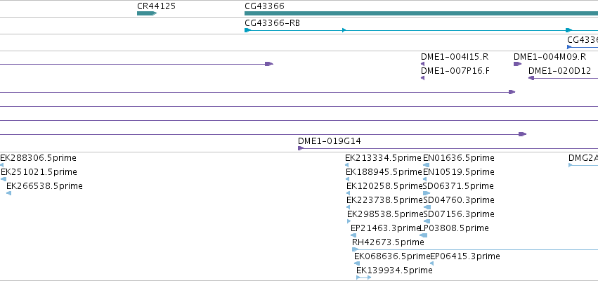598x281 pixels.
Task: Click the EK266538.5prime EST label
Action: (x=44, y=186)
